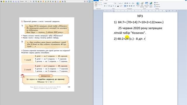This screenshot has width=187, height=105.
Task: Open the Paragraph settings icon
Action: click(134, 6)
